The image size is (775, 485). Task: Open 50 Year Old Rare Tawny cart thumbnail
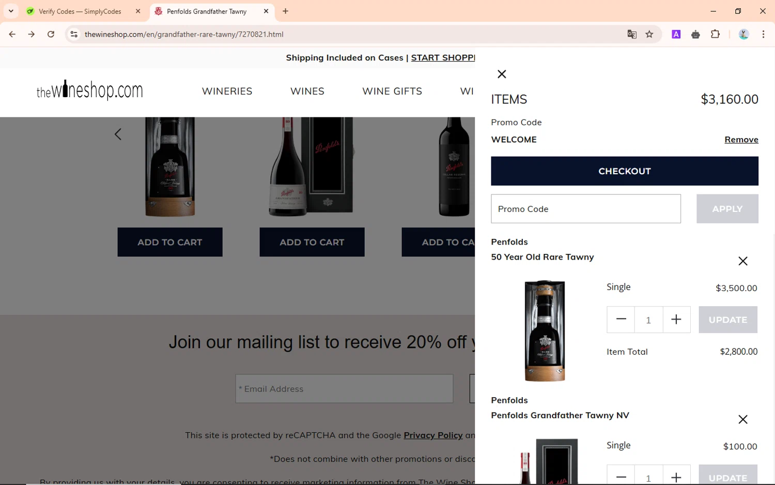pyautogui.click(x=545, y=331)
